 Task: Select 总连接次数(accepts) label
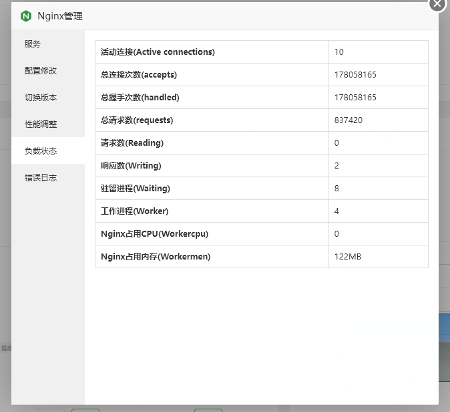[x=139, y=75]
